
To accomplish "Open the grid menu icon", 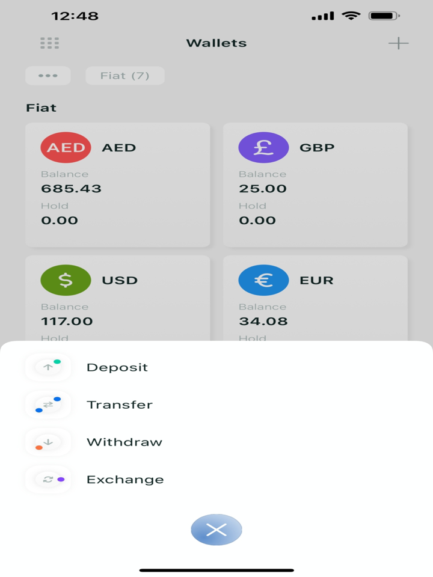I will click(49, 43).
